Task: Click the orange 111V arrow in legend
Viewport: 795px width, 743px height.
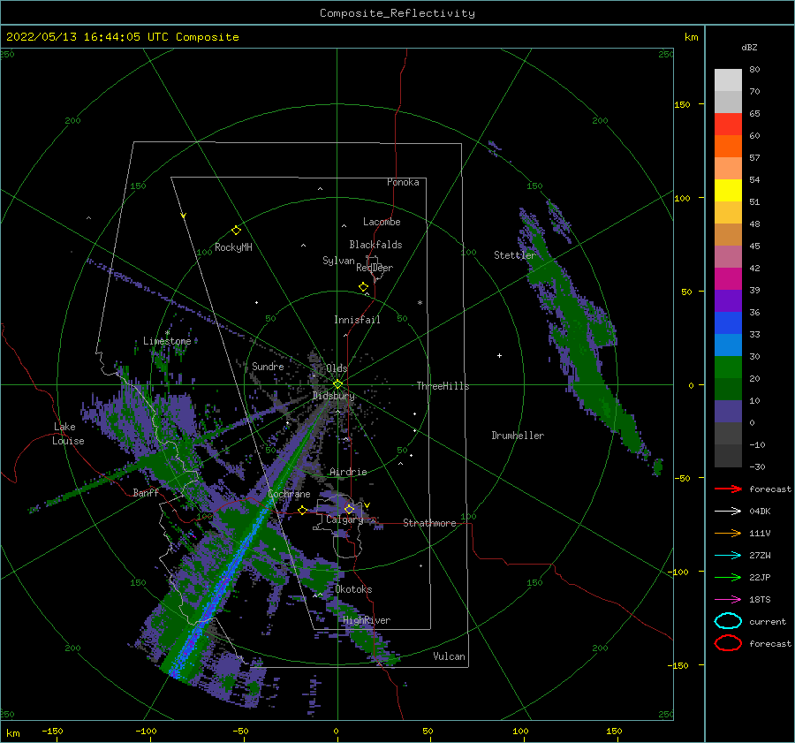Action: [x=728, y=533]
